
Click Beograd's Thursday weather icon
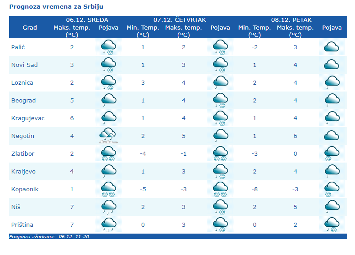[220, 100]
